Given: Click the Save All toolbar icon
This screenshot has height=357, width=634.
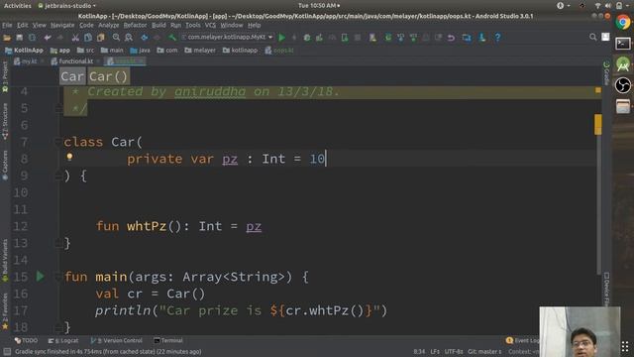Looking at the screenshot, I should tap(19, 38).
